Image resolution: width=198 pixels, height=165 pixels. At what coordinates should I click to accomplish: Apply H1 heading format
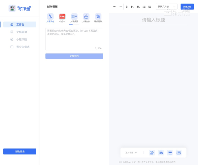point(132,7)
